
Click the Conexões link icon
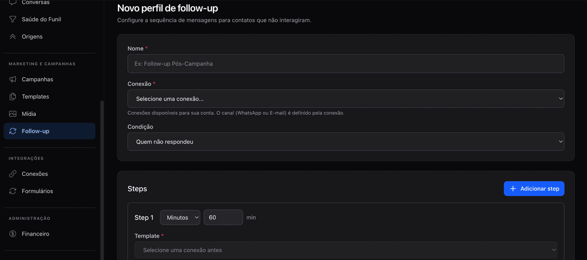[x=13, y=174]
